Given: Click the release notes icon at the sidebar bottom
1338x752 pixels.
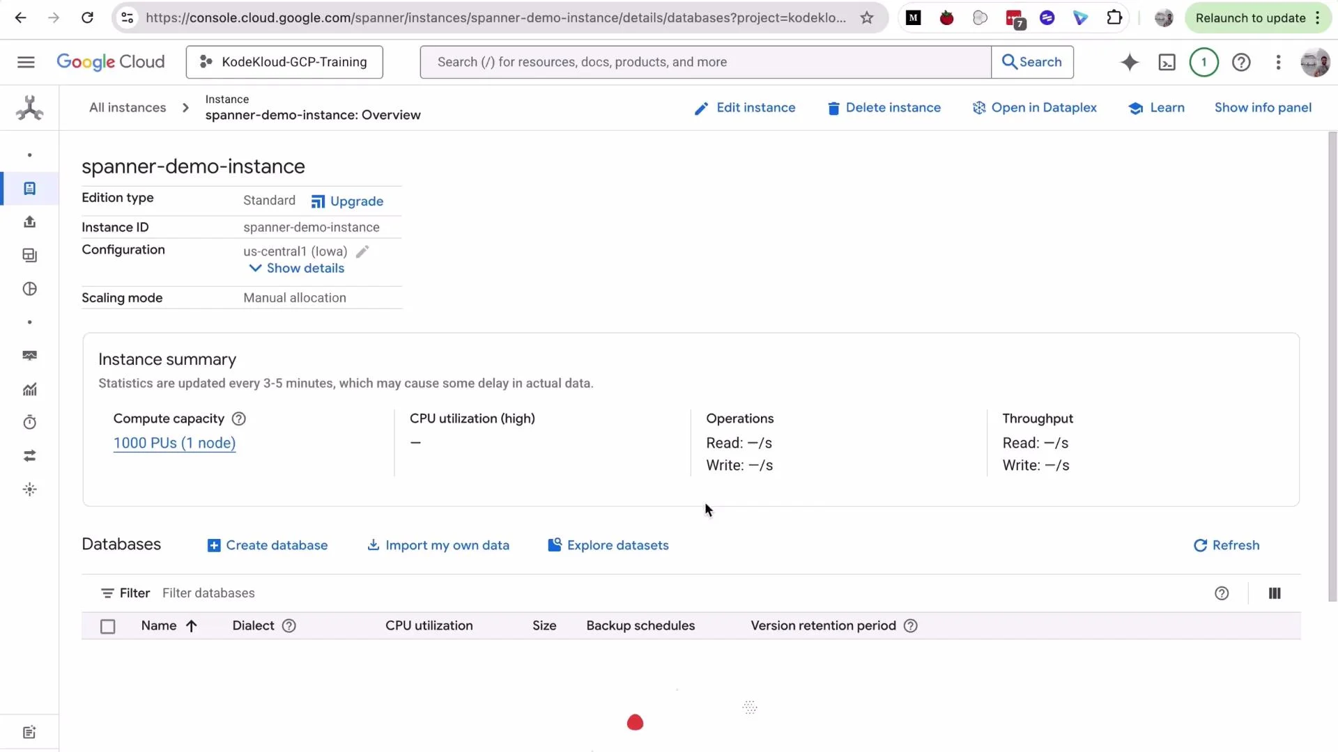Looking at the screenshot, I should pyautogui.click(x=29, y=733).
